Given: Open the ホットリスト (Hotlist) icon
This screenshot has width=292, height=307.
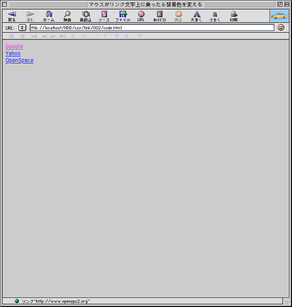Looking at the screenshot, I should 160,16.
